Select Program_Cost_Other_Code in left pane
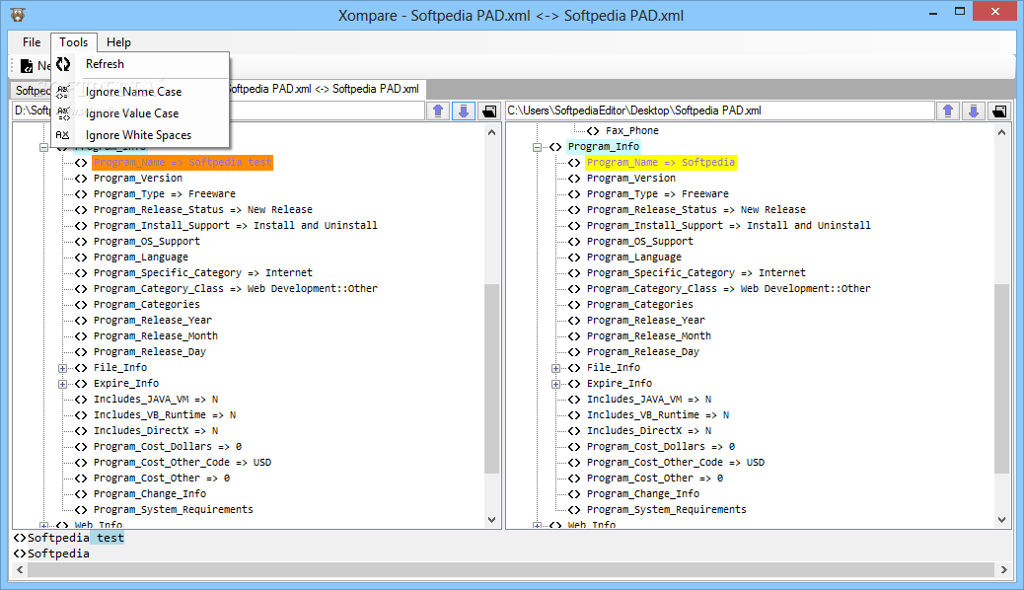 pos(183,462)
